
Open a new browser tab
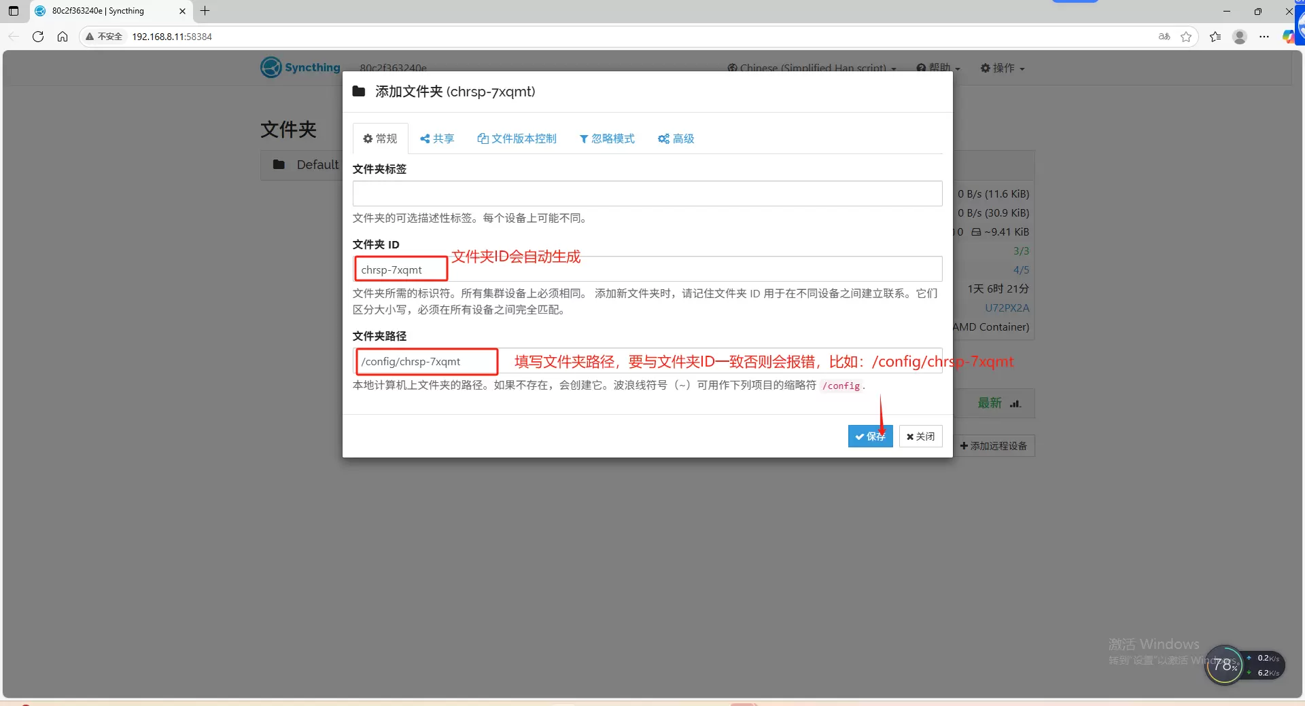pos(205,11)
